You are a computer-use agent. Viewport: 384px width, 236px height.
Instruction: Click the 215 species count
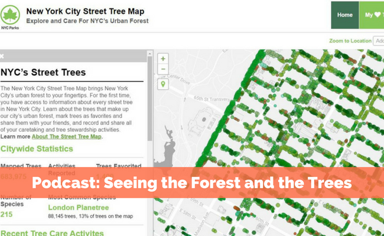click(x=7, y=215)
